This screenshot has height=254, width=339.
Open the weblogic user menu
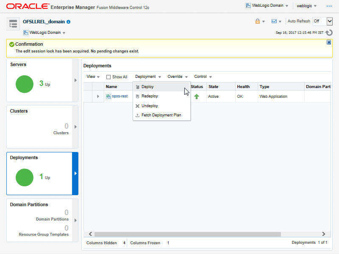[x=307, y=6]
